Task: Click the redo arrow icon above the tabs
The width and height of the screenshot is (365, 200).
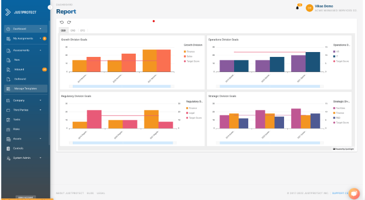Action: coord(69,22)
